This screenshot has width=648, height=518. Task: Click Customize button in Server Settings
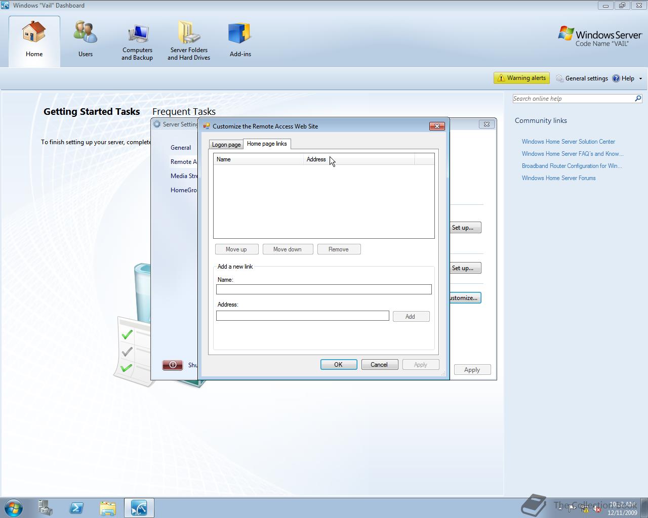click(465, 298)
